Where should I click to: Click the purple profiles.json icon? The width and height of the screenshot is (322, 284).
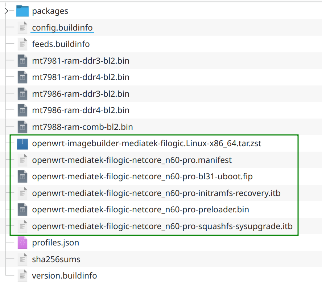pos(22,243)
